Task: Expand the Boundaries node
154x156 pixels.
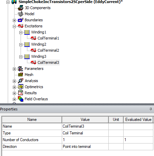Action: [x=14, y=20]
